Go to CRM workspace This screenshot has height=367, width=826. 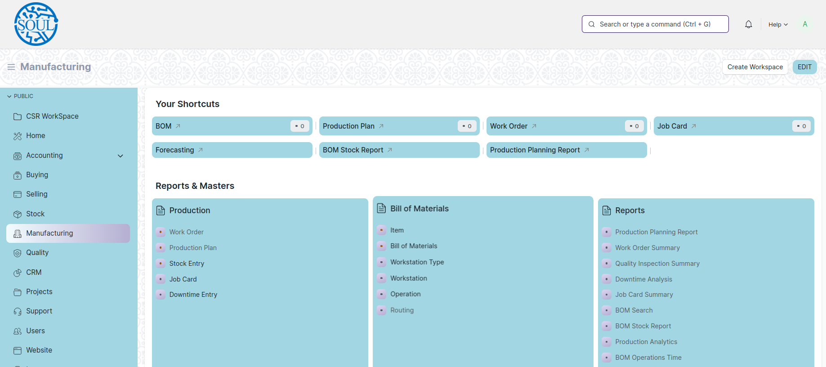pos(68,273)
